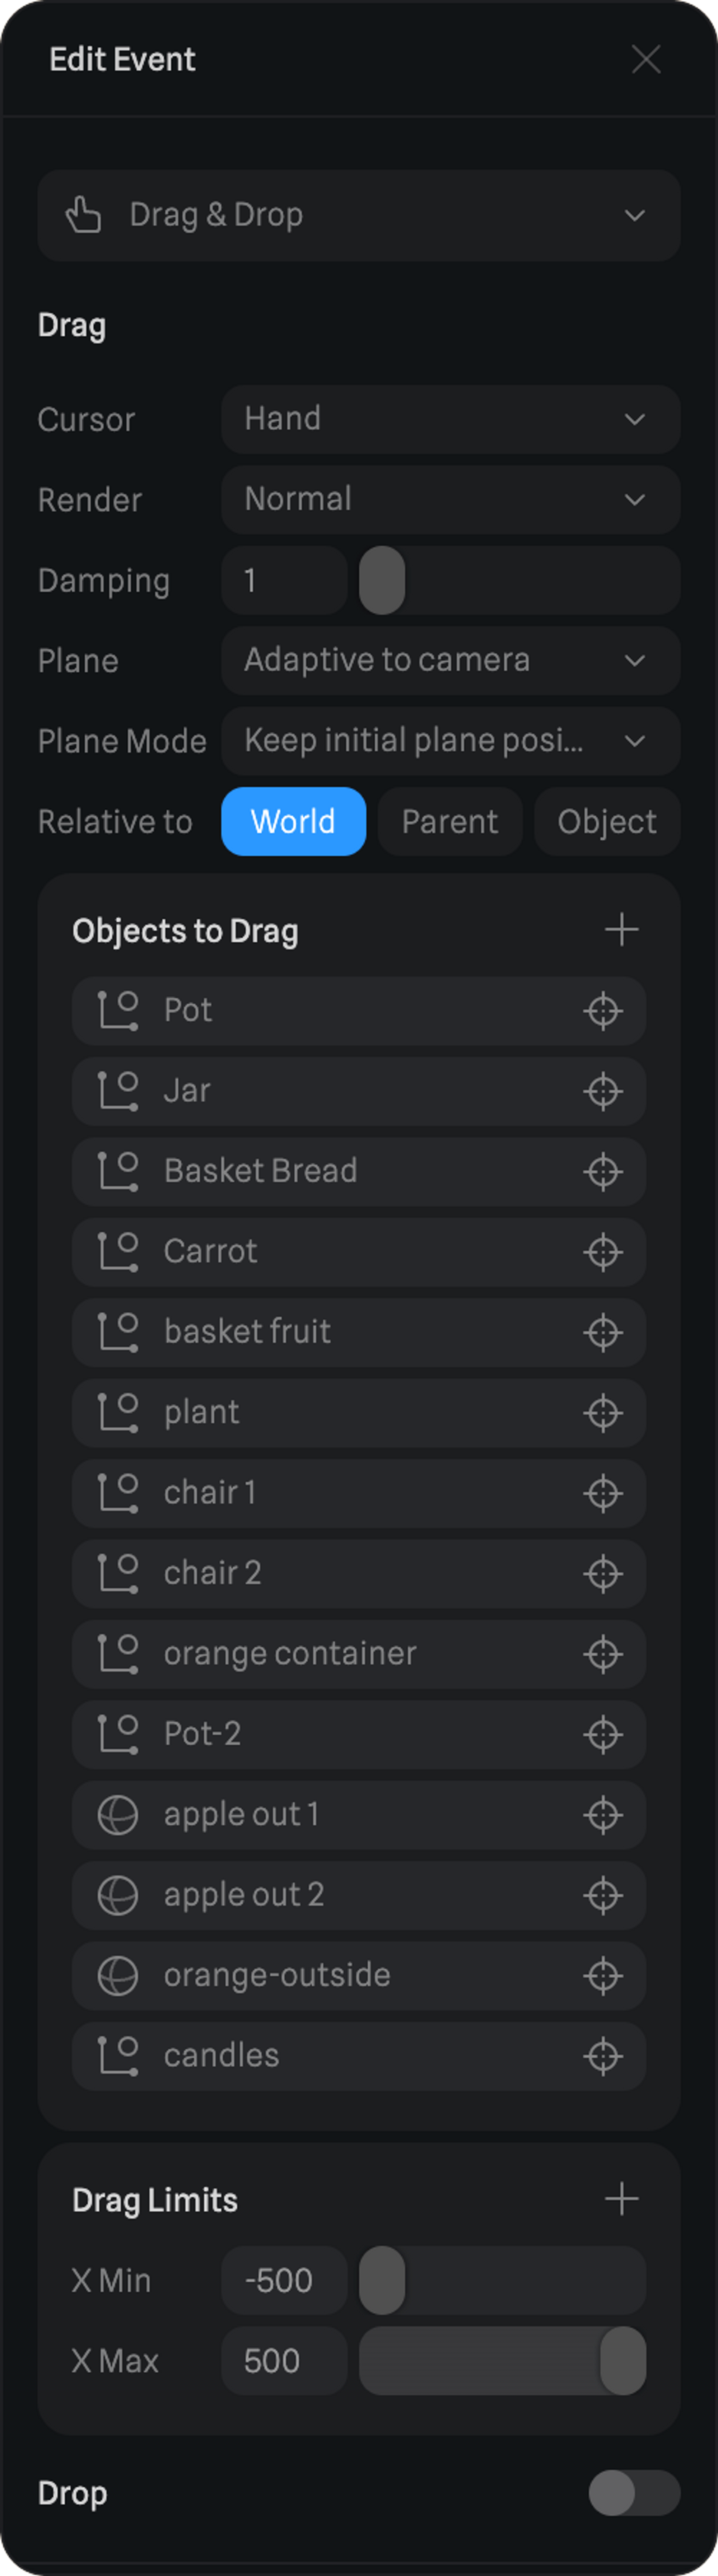
Task: Open the Render Normal dropdown
Action: click(450, 499)
